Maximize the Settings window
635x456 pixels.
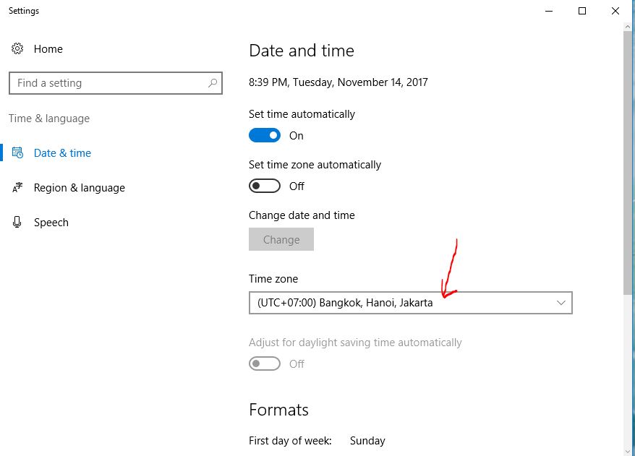(x=582, y=11)
